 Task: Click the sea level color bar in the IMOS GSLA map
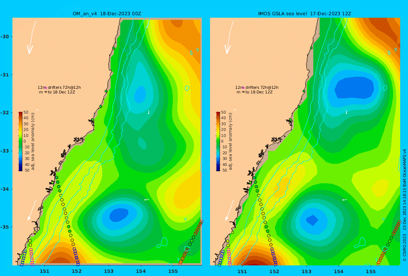click(218, 142)
